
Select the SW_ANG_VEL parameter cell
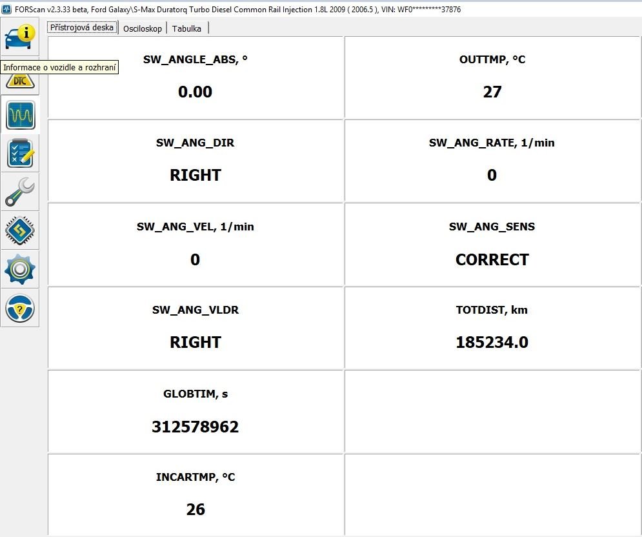coord(196,244)
